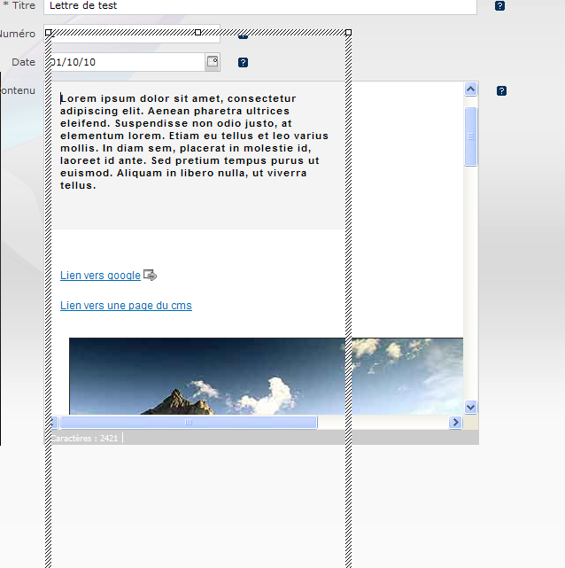Click the help icon next to Contenu editor

(x=501, y=90)
